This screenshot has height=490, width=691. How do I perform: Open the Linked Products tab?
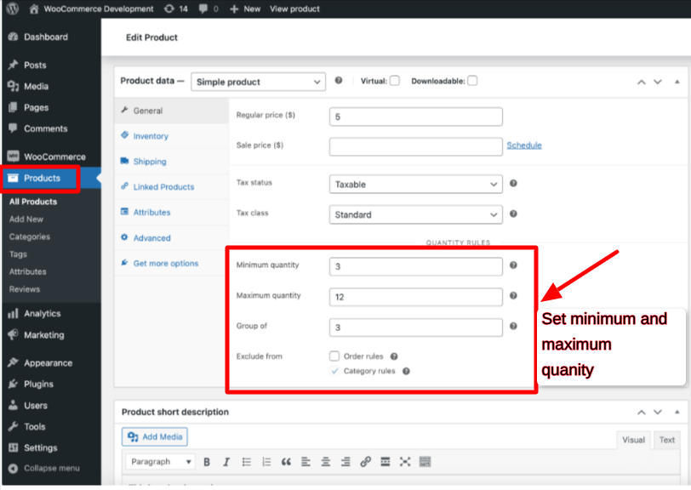click(x=171, y=187)
